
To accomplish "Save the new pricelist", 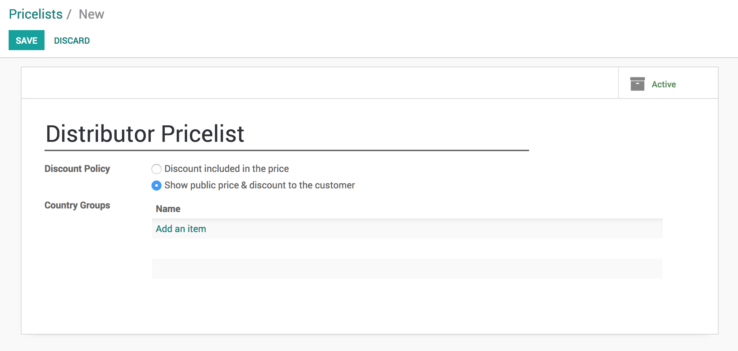I will pyautogui.click(x=27, y=40).
